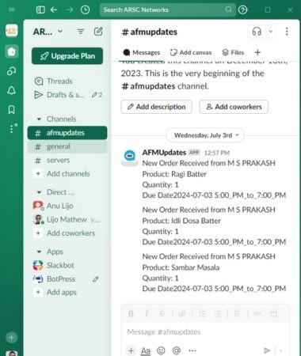Screen dimensions: 301x356
Task: Toggle bold formatting in message composer
Action: pos(131,314)
